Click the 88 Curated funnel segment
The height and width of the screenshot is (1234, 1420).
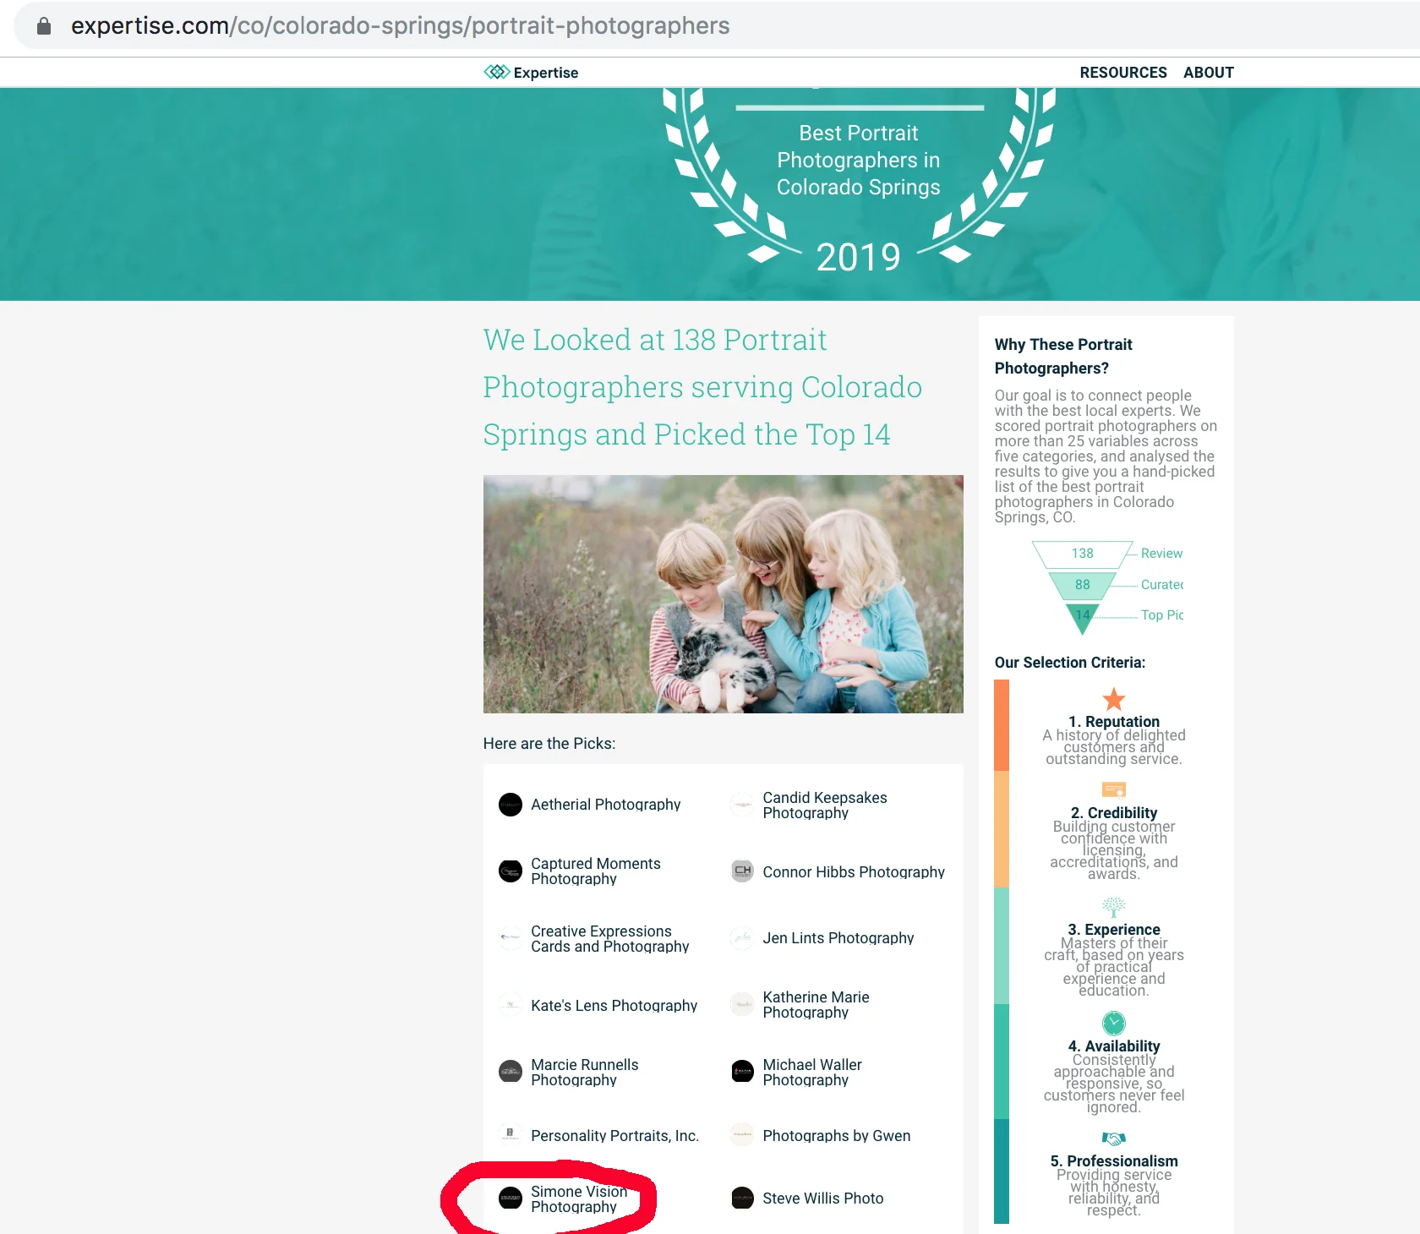[1083, 585]
